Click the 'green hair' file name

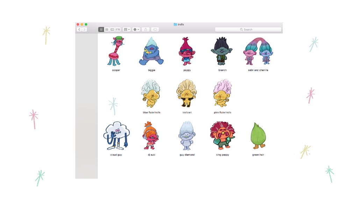tap(258, 155)
